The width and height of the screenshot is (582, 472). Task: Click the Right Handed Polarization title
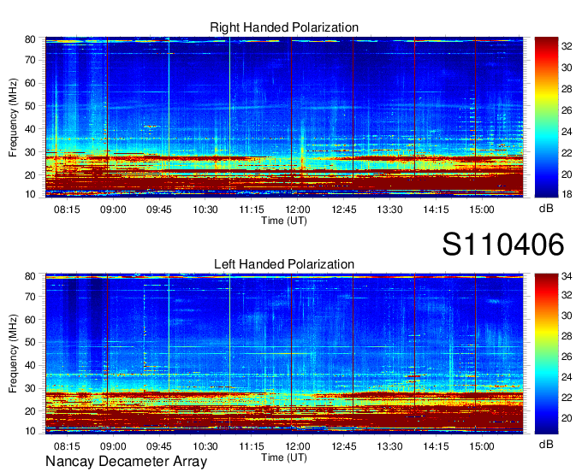(x=284, y=27)
